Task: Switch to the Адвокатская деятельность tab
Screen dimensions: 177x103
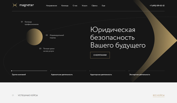Action: tap(62, 75)
